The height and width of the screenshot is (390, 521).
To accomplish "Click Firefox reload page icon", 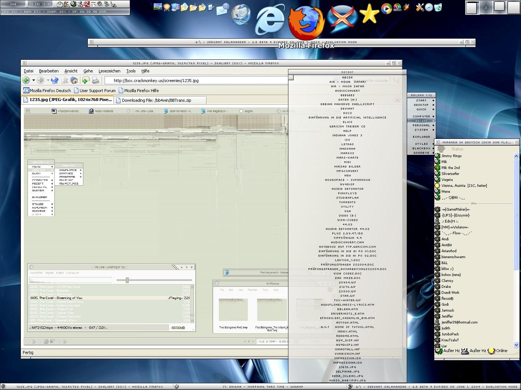I will tap(55, 80).
